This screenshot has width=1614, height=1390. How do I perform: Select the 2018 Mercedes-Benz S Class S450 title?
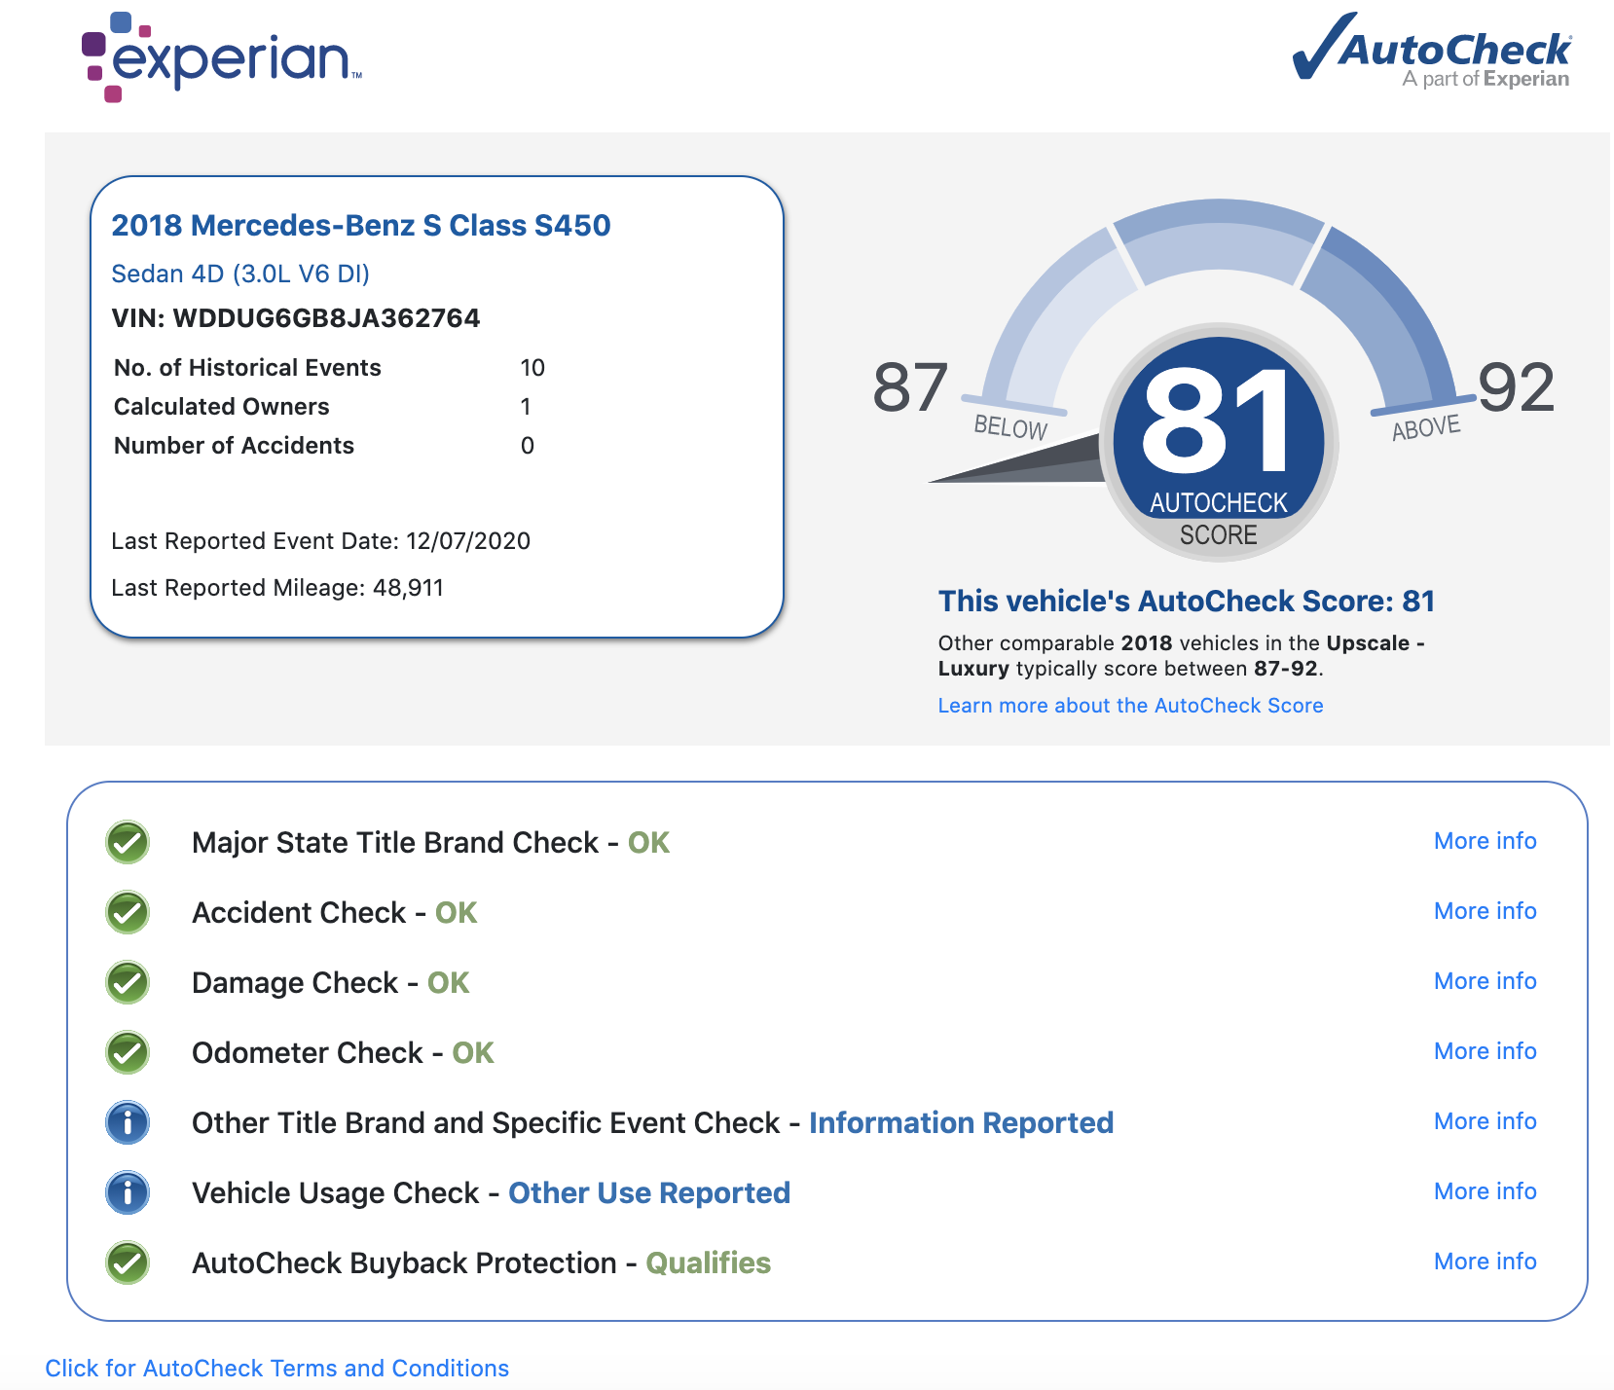click(361, 226)
